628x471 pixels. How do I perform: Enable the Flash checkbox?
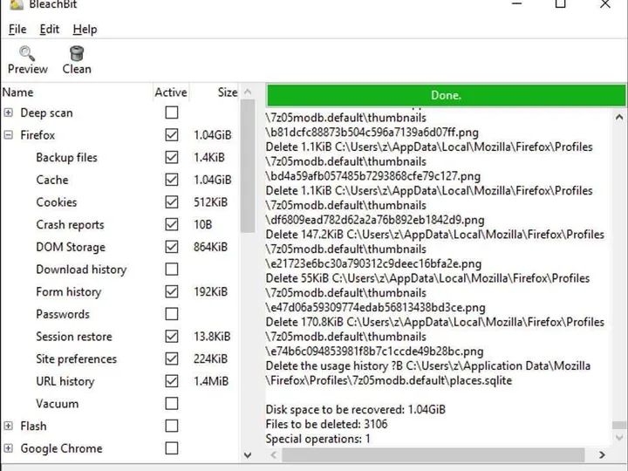[172, 426]
